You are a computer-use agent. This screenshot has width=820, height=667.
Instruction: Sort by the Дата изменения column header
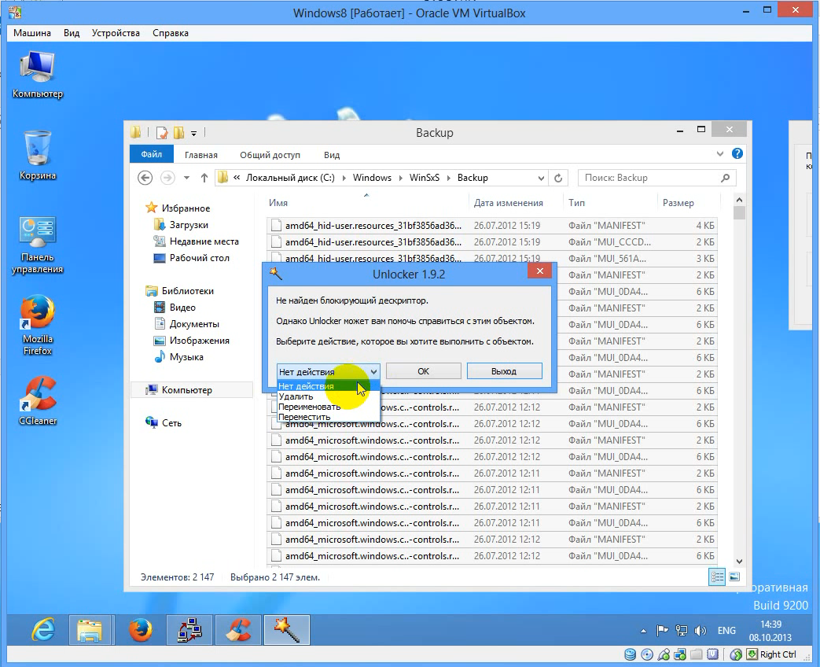(516, 203)
